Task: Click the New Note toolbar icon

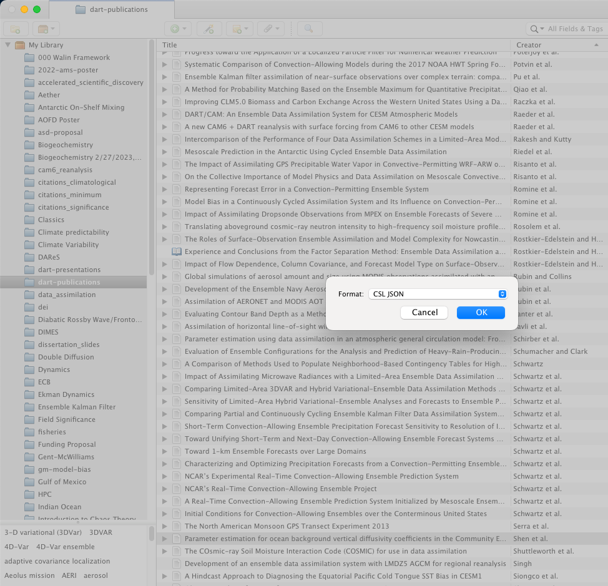Action: point(239,29)
